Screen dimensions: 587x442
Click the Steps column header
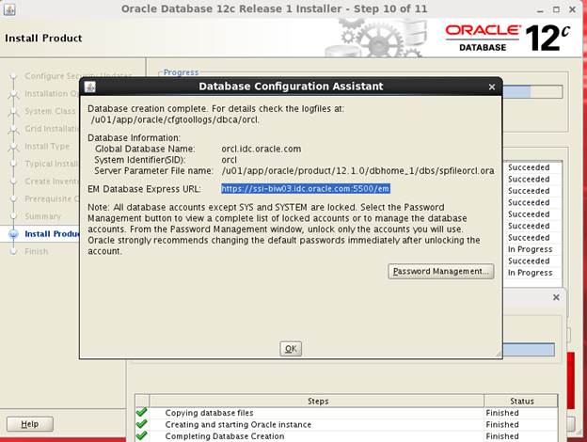coord(317,402)
